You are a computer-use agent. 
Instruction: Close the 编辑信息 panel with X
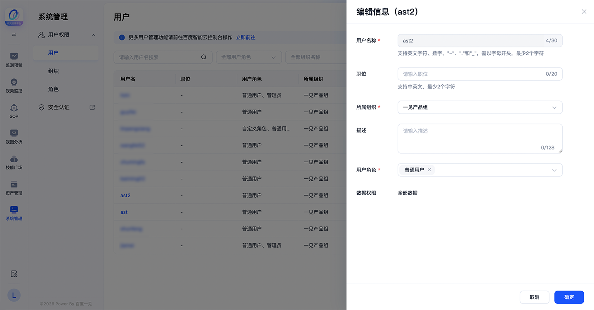pyautogui.click(x=584, y=12)
